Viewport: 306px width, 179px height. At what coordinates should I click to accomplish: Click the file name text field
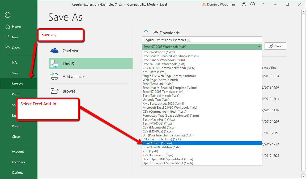pyautogui.click(x=202, y=40)
